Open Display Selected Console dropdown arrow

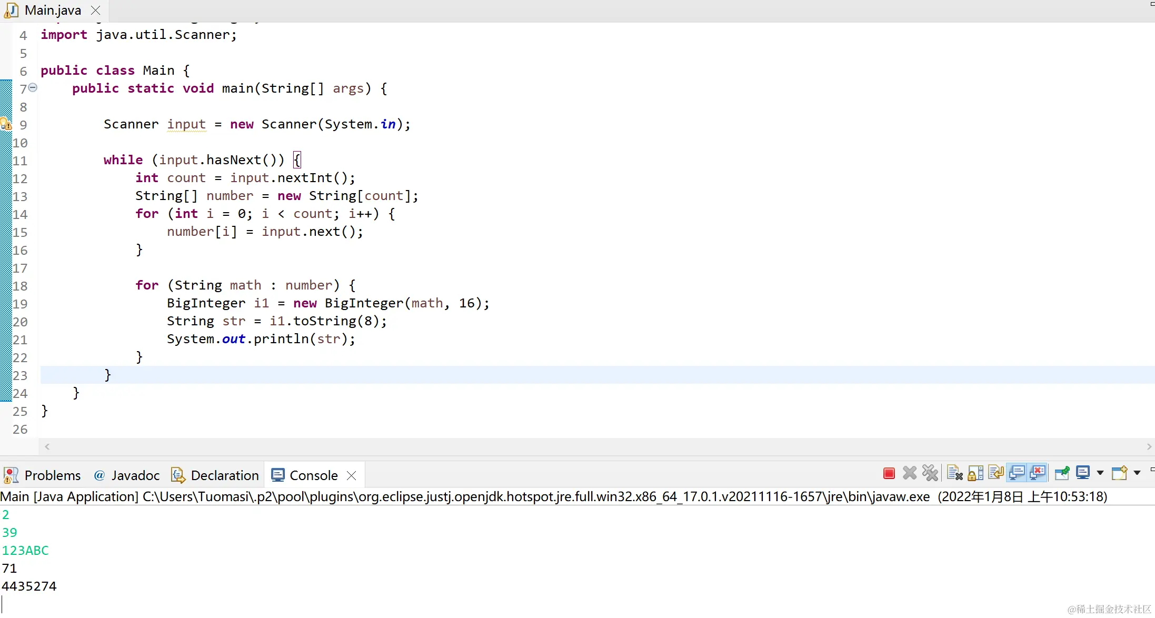click(x=1100, y=473)
